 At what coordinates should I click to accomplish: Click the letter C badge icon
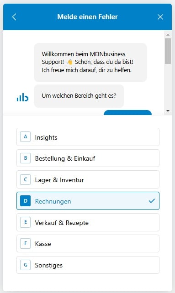[26, 179]
